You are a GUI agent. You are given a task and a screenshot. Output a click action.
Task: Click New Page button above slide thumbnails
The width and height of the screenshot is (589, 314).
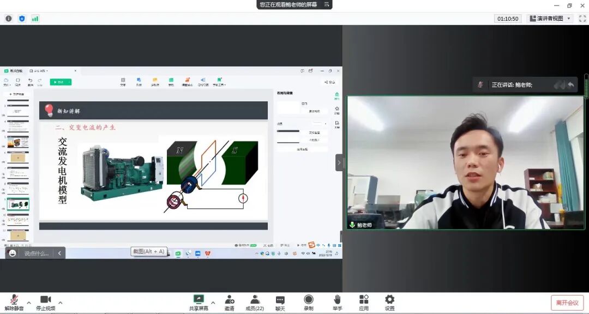[16, 94]
